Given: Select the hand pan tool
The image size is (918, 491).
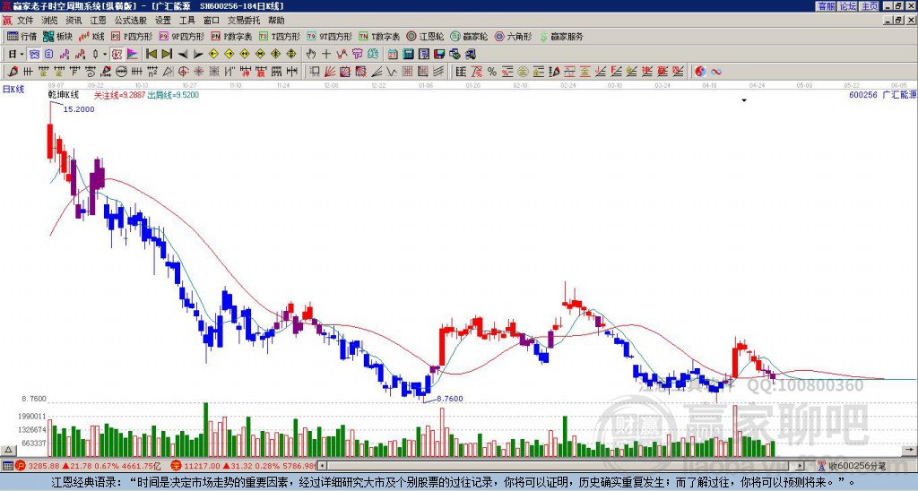Looking at the screenshot, I should click(311, 55).
